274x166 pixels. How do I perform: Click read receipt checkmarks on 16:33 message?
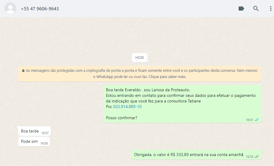coord(257,157)
